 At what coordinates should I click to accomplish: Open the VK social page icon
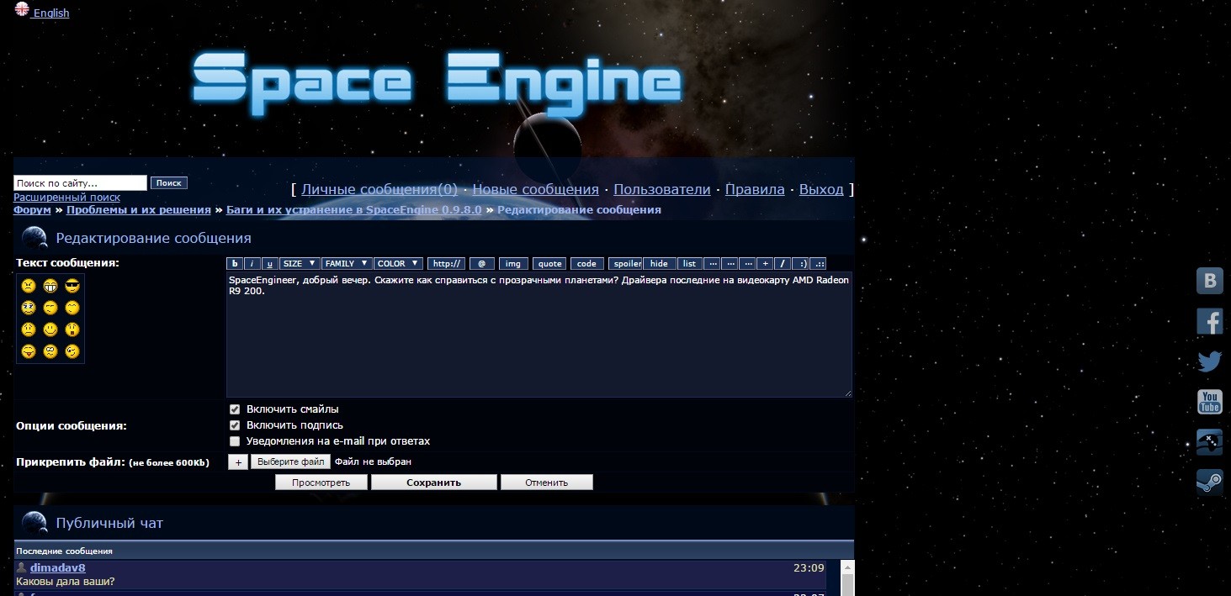pyautogui.click(x=1210, y=281)
